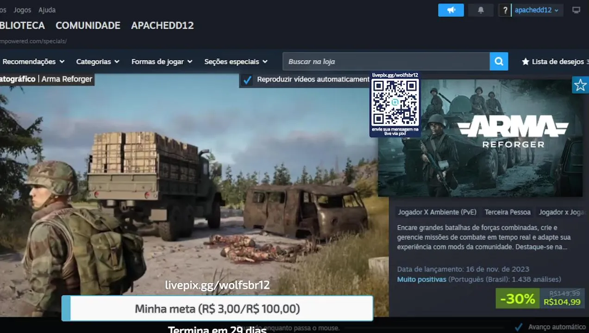Click the Jogador X Ambiente (PvE) tag
589x333 pixels.
click(437, 212)
